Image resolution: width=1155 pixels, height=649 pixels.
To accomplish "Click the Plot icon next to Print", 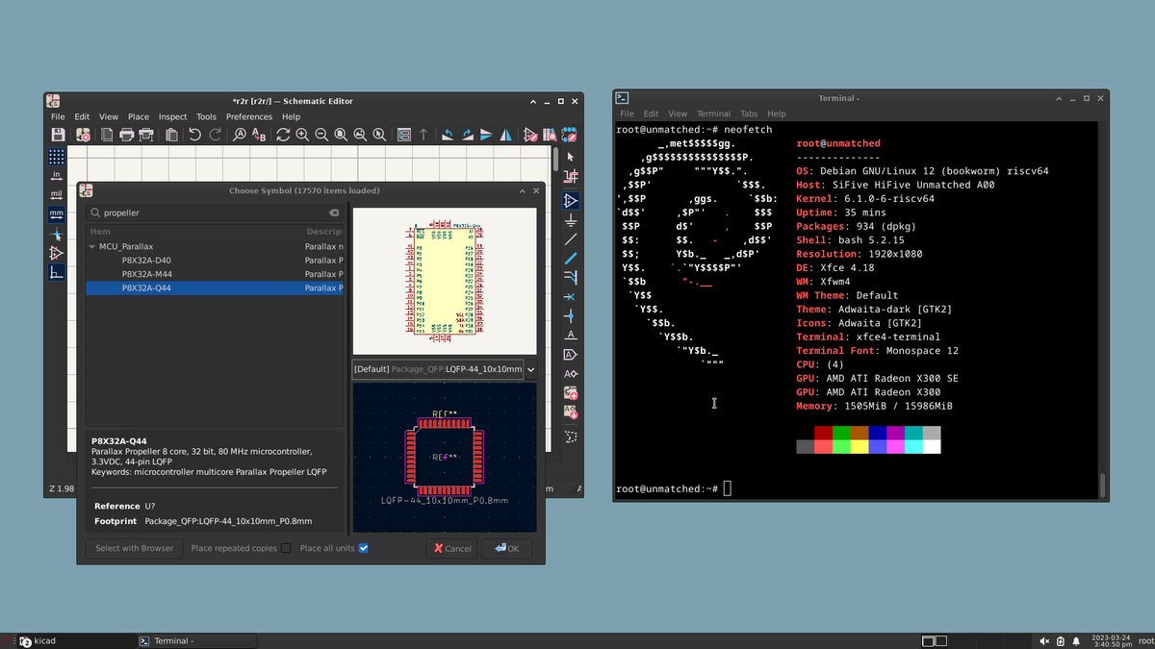I will tap(145, 136).
